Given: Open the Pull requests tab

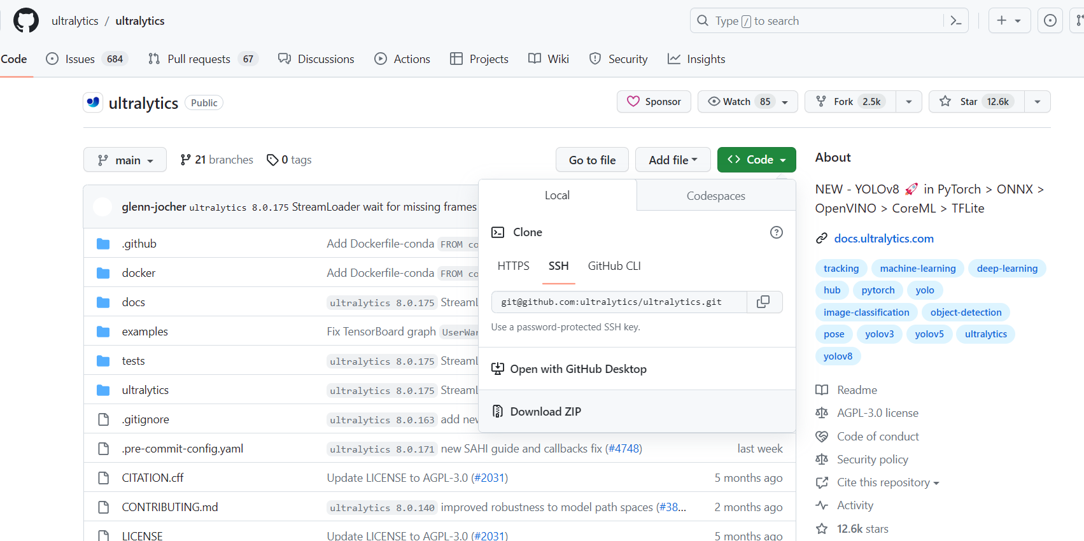Looking at the screenshot, I should click(x=203, y=59).
